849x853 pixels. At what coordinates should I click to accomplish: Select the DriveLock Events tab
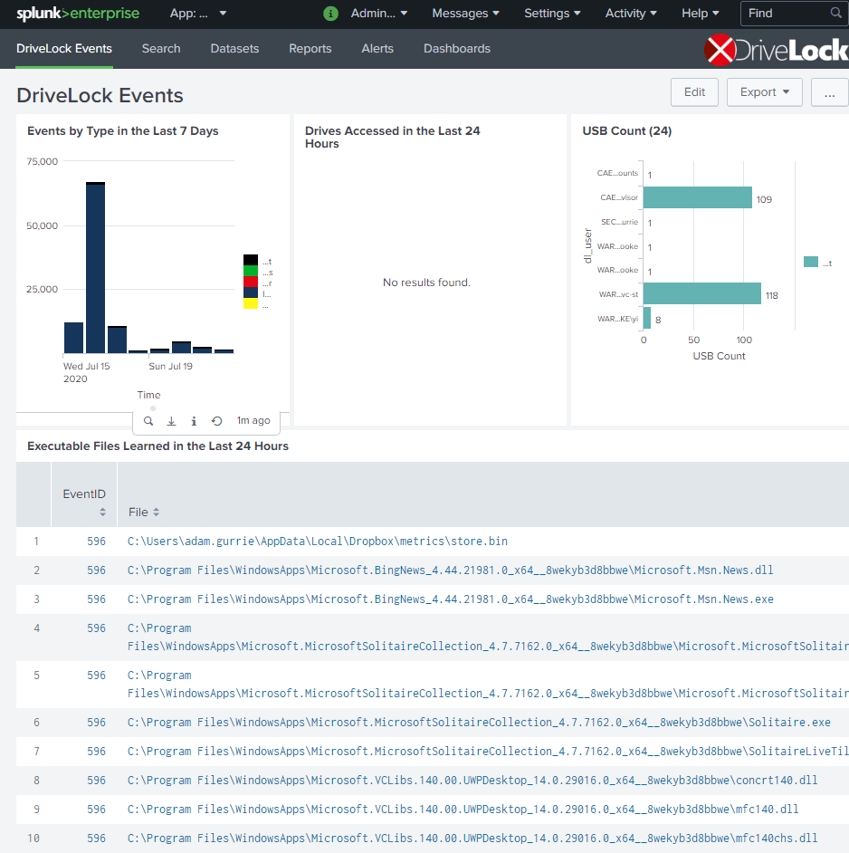point(64,49)
